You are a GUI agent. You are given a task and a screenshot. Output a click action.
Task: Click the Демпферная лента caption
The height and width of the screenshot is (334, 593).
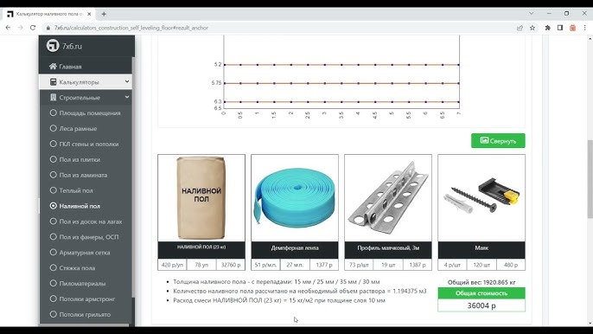pos(295,248)
